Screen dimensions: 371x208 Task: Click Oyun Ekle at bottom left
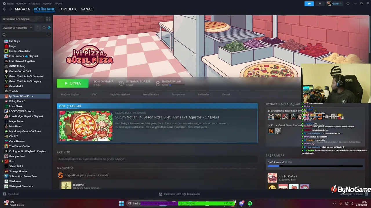tap(11, 194)
